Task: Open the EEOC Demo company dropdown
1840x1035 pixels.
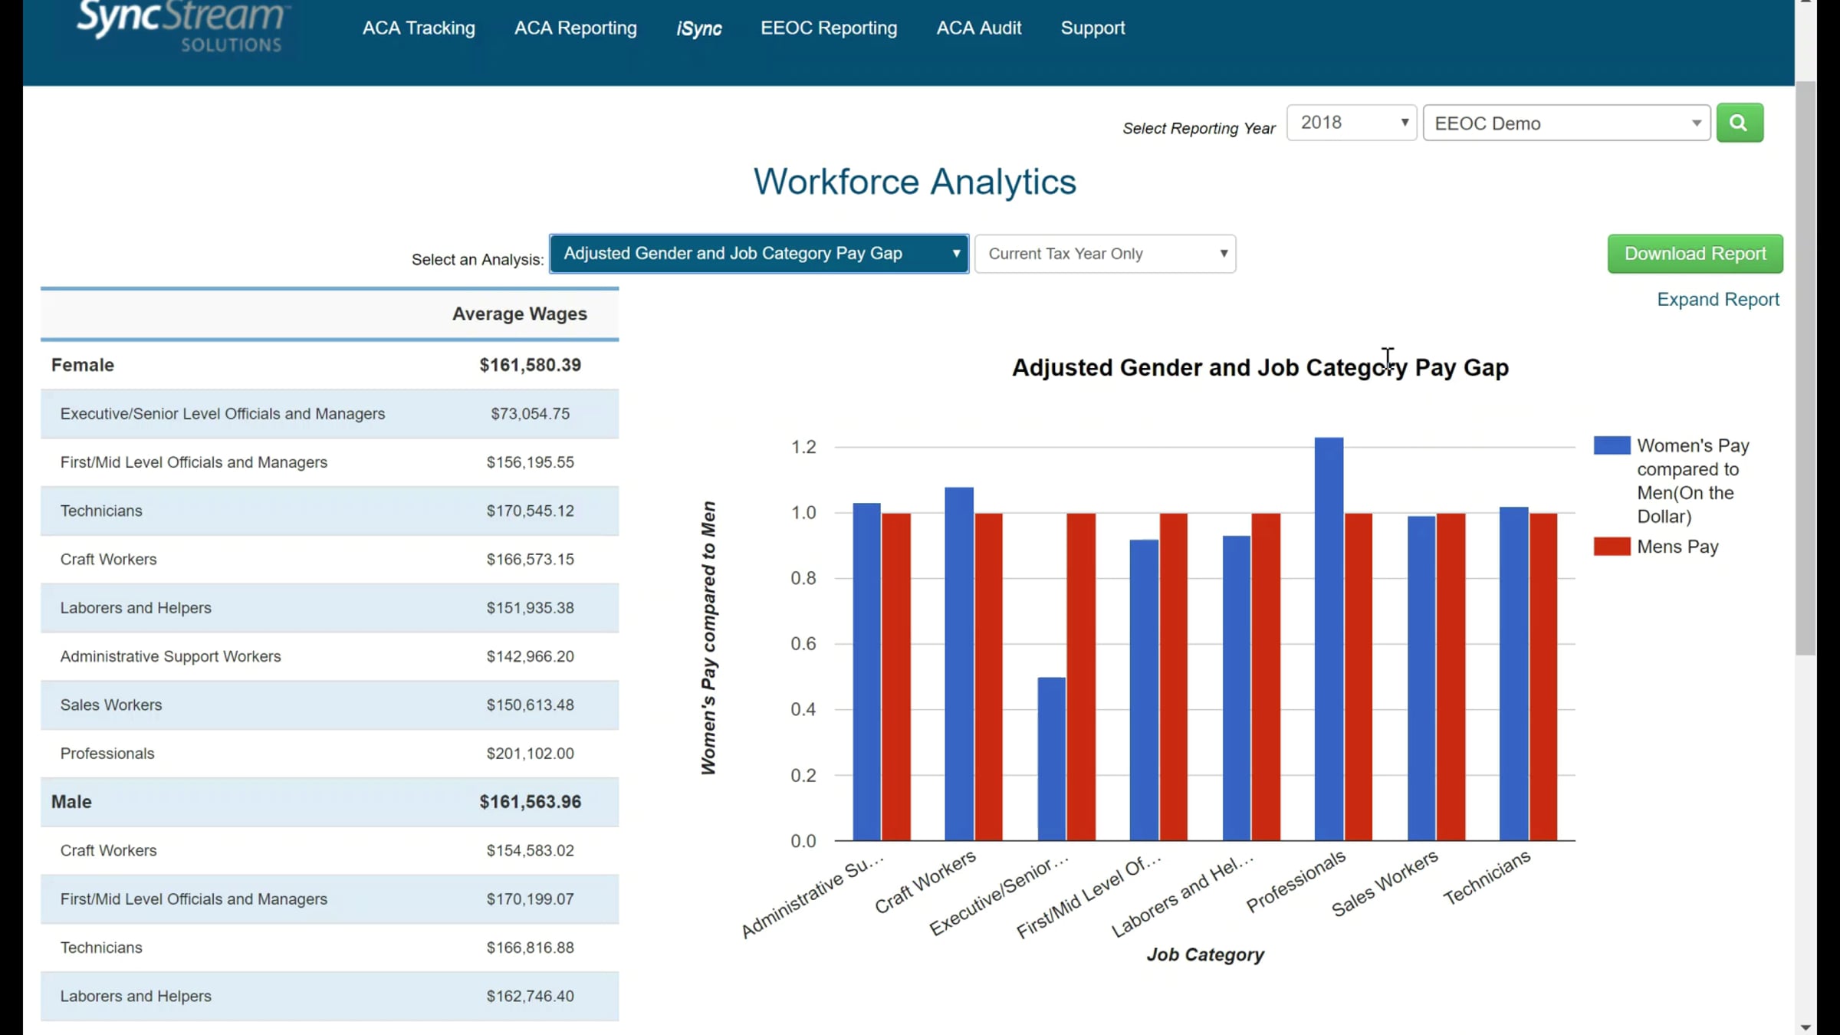Action: pyautogui.click(x=1566, y=123)
